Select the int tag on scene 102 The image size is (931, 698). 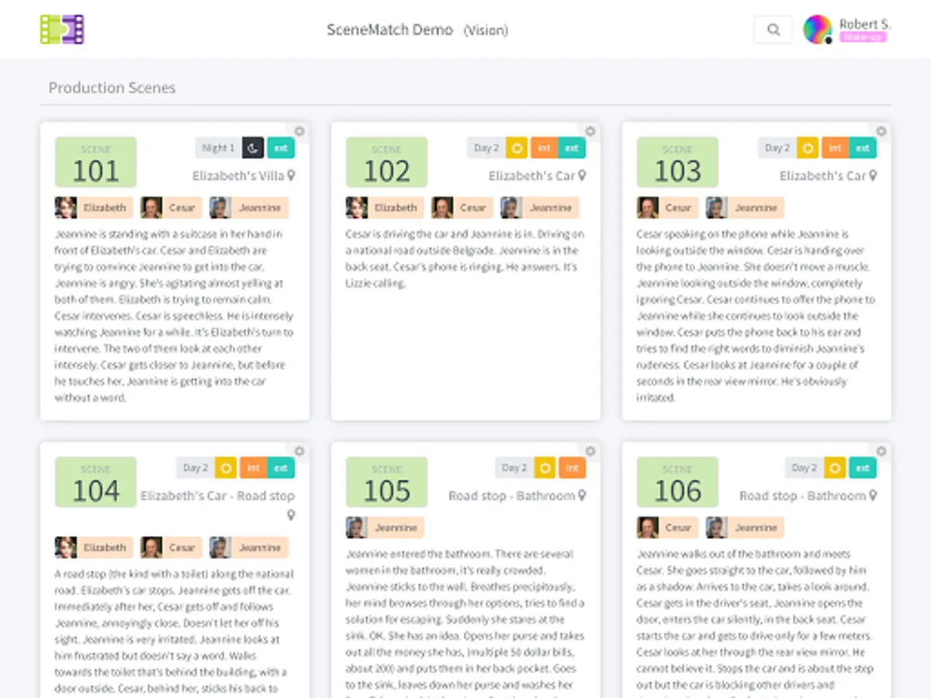click(544, 147)
